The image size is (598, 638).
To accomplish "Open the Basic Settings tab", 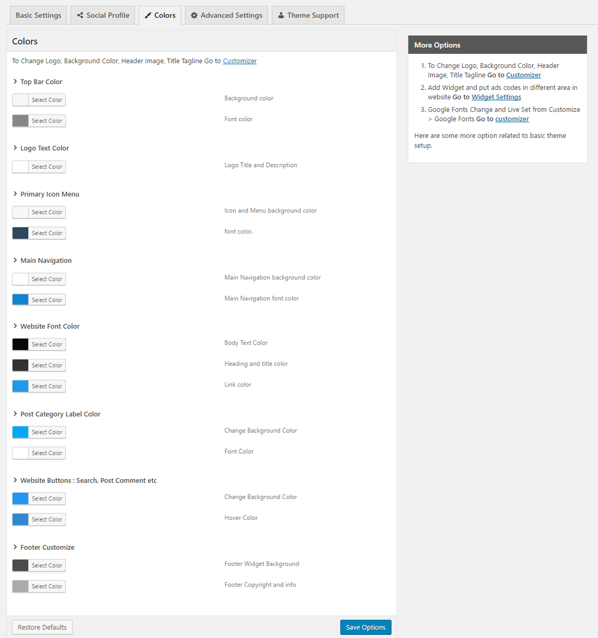I will click(38, 15).
